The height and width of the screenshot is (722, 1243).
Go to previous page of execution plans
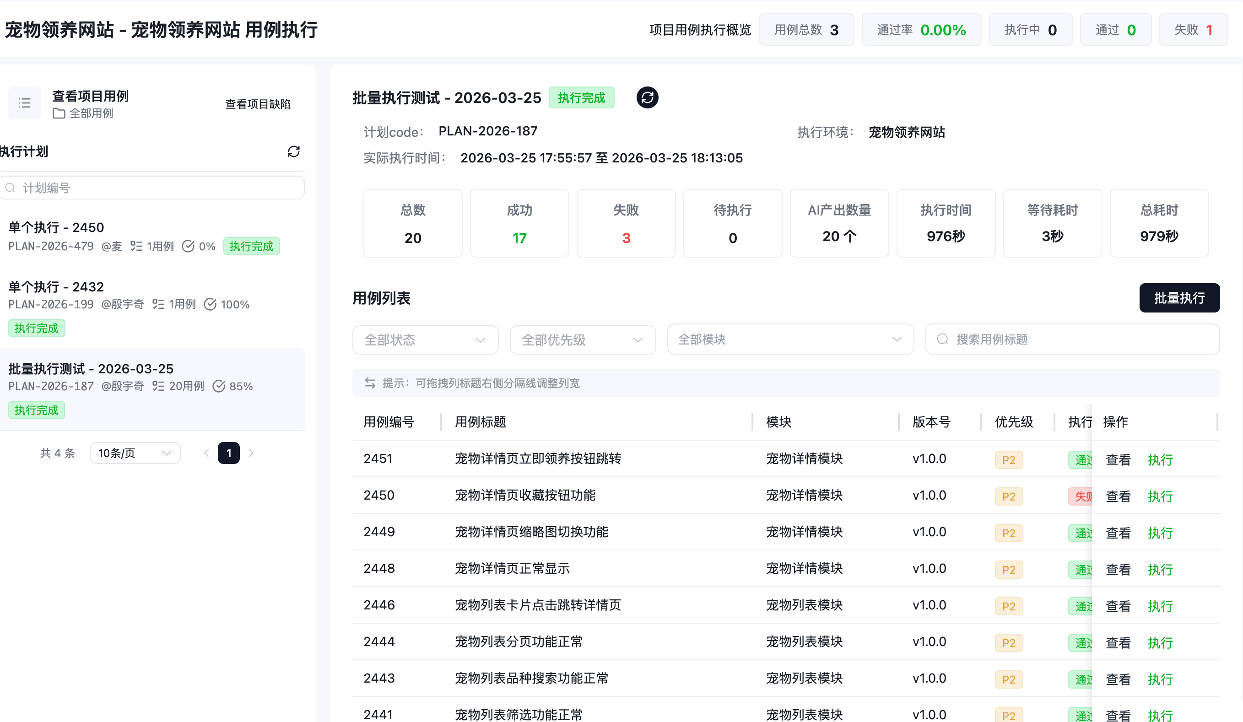pyautogui.click(x=206, y=453)
